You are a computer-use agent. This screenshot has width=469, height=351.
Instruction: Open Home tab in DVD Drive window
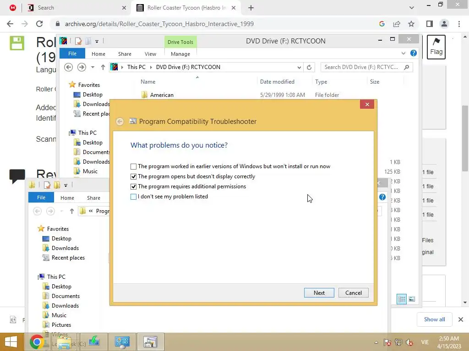point(98,54)
